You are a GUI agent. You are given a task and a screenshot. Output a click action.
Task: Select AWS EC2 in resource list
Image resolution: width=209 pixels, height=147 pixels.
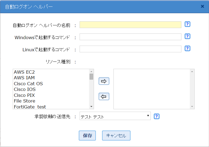click(x=24, y=72)
